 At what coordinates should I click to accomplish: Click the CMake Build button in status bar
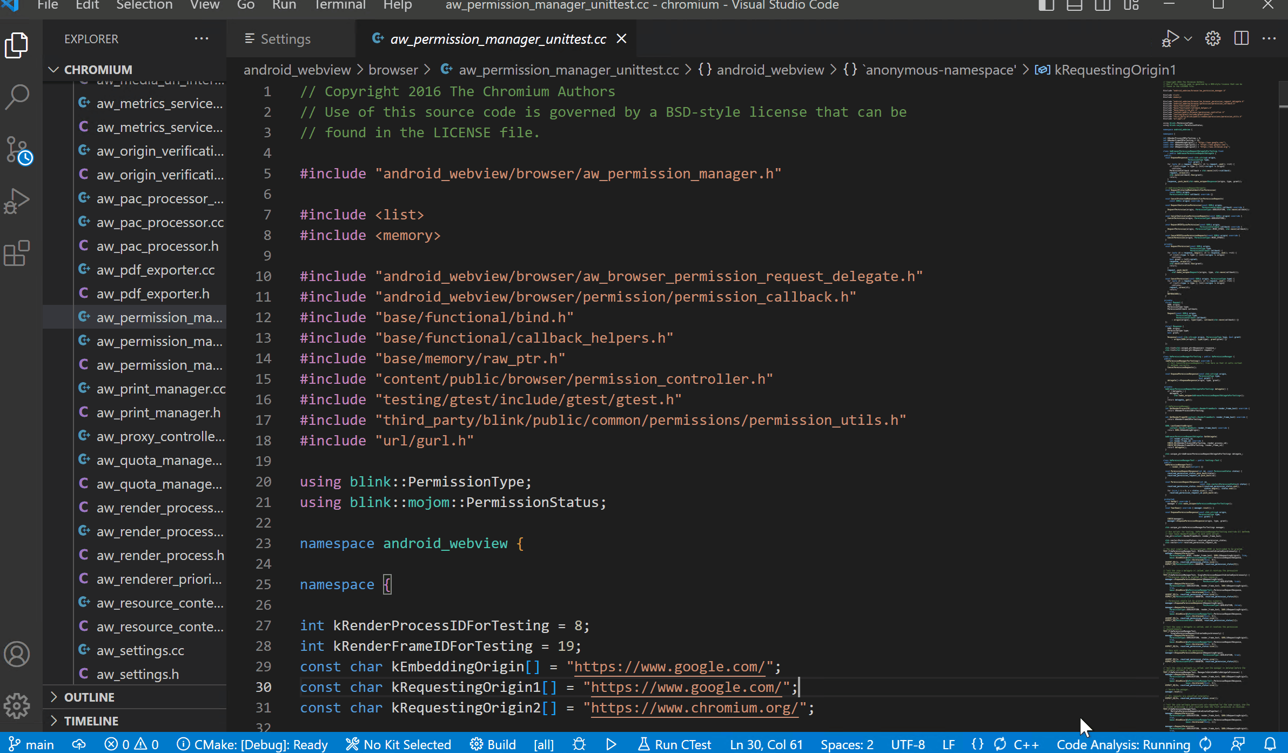coord(493,744)
